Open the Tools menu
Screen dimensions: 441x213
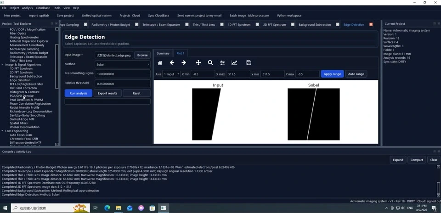coord(57,8)
